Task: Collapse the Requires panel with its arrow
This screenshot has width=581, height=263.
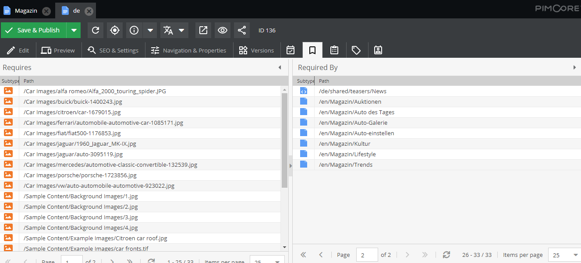Action: [x=280, y=67]
